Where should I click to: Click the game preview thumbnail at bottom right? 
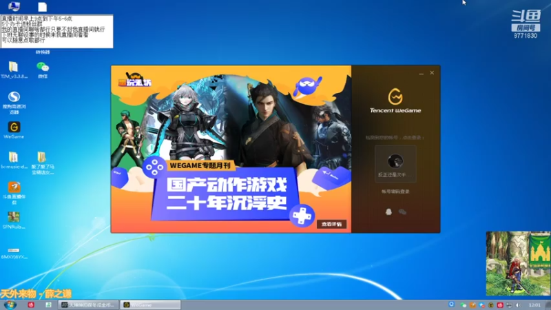pyautogui.click(x=519, y=264)
